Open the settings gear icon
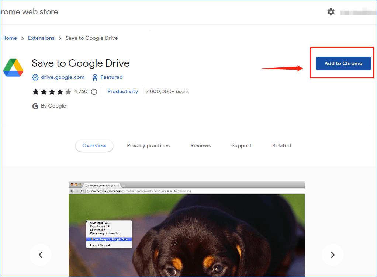The image size is (377, 277). tap(331, 12)
